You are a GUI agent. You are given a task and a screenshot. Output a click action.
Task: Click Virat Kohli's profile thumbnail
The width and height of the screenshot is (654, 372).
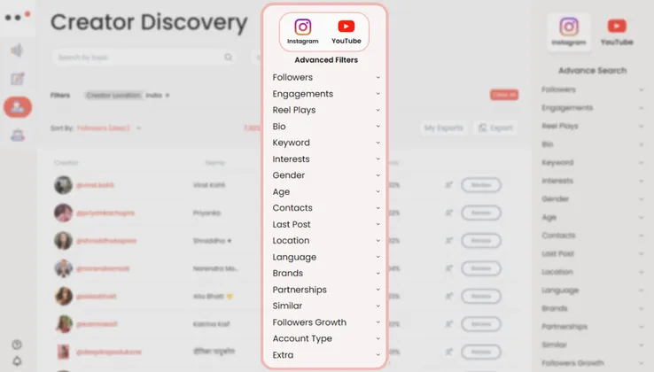[x=64, y=185]
